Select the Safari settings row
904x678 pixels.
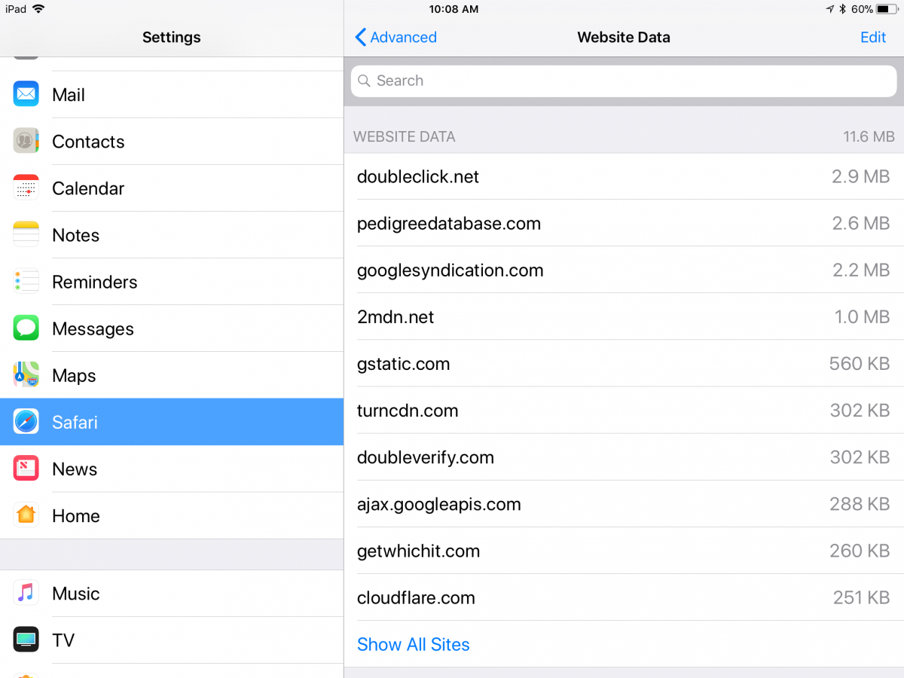[172, 422]
